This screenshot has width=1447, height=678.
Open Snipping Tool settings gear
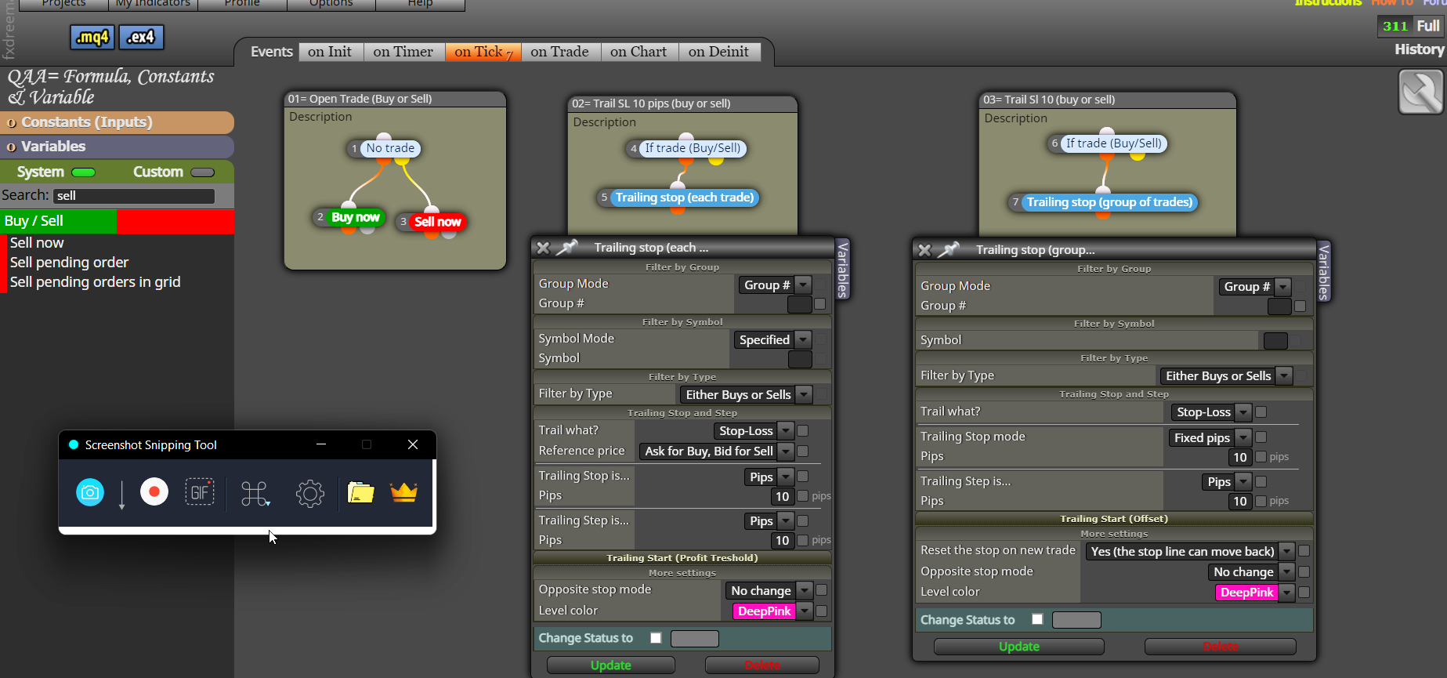pos(310,493)
